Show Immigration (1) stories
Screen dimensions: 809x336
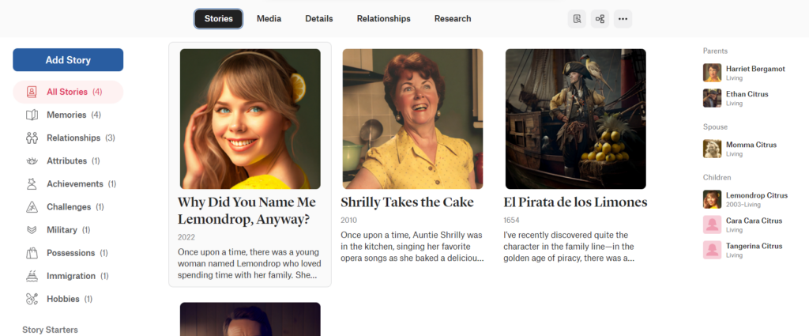tap(68, 276)
